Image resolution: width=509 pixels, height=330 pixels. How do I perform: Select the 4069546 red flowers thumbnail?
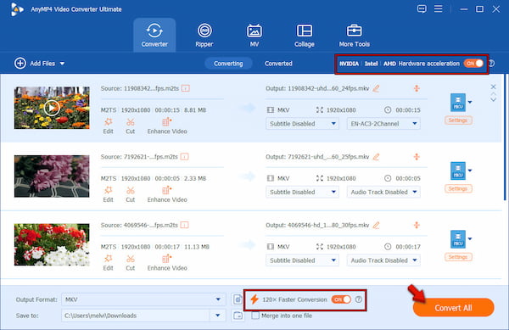52,244
